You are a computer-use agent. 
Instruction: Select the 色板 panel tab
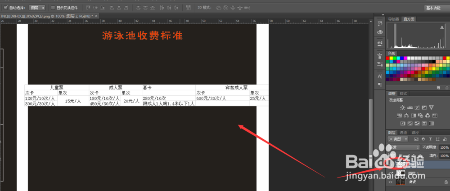(392, 53)
